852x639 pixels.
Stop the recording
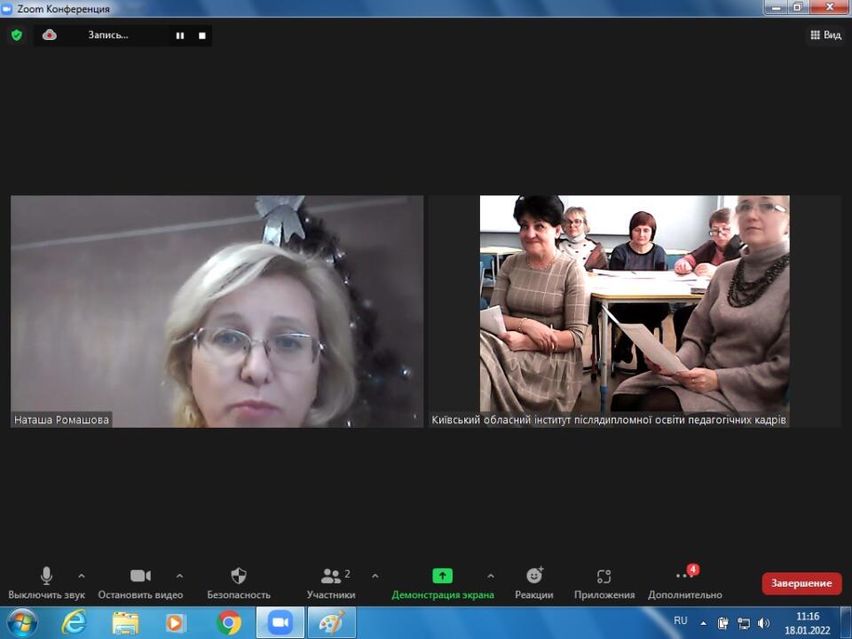(x=202, y=35)
